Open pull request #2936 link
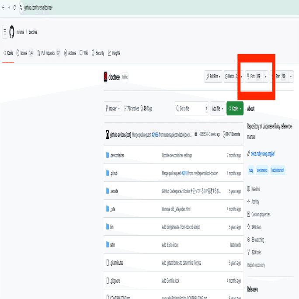Viewport: 299px width, 299px height. (155, 135)
